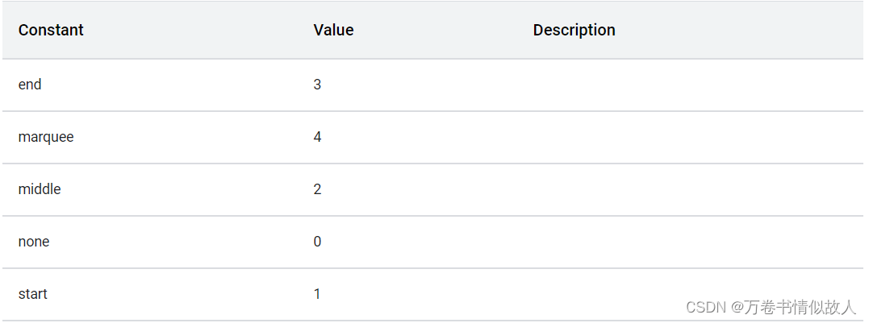This screenshot has height=323, width=869.
Task: Click value 4 in marquee row
Action: tap(317, 137)
